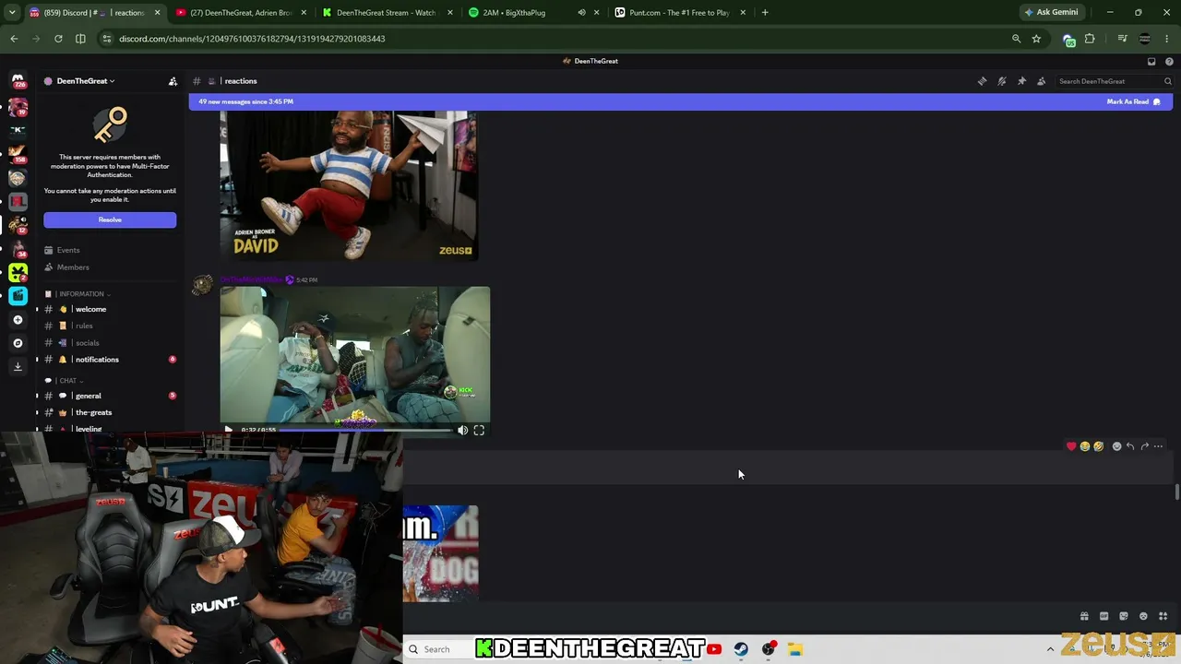Click the invite people icon beside DeenTheGreat
Screen dimensions: 1181x664
173,81
